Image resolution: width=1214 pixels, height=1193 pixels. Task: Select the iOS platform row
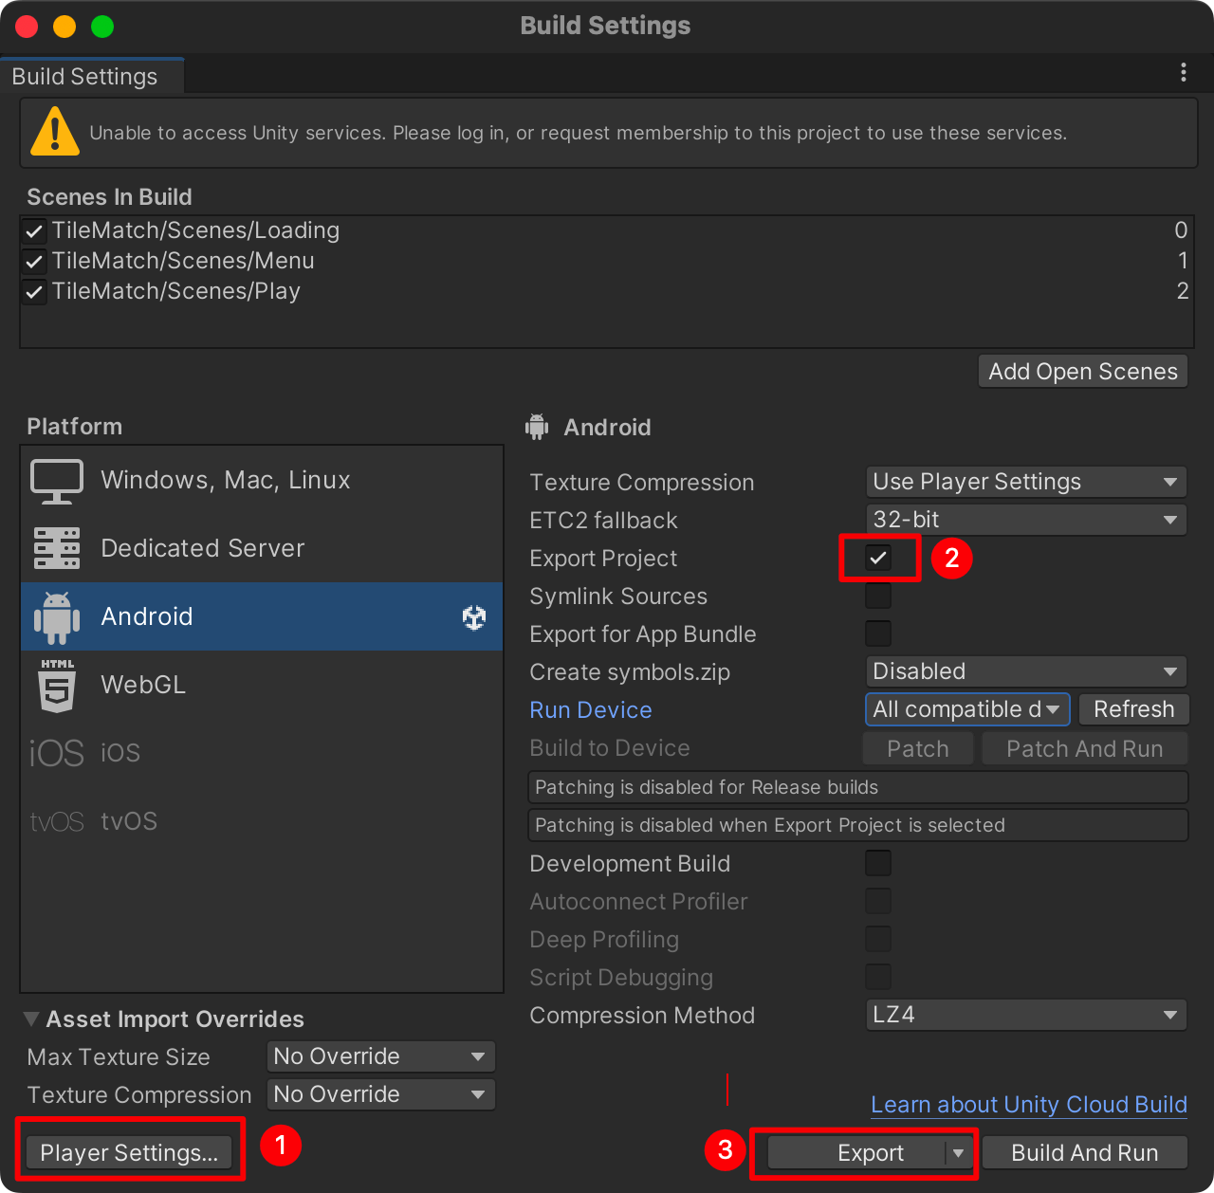[262, 753]
